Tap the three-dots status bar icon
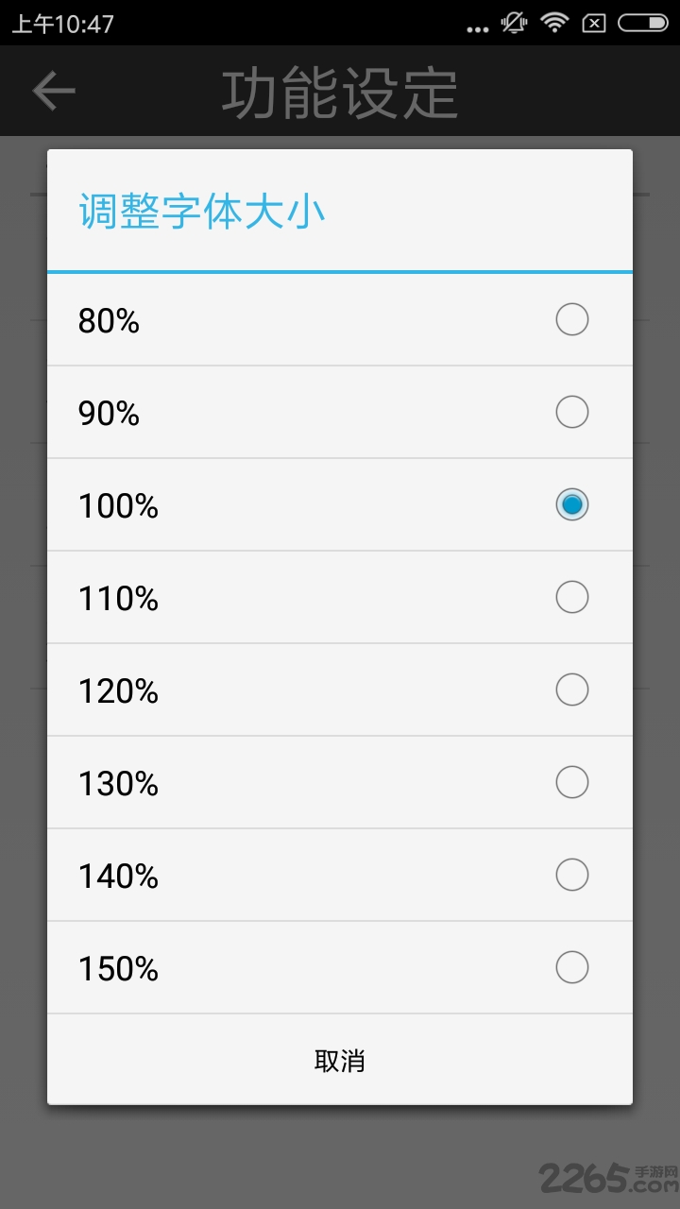Screen dimensions: 680x1209 [478, 28]
